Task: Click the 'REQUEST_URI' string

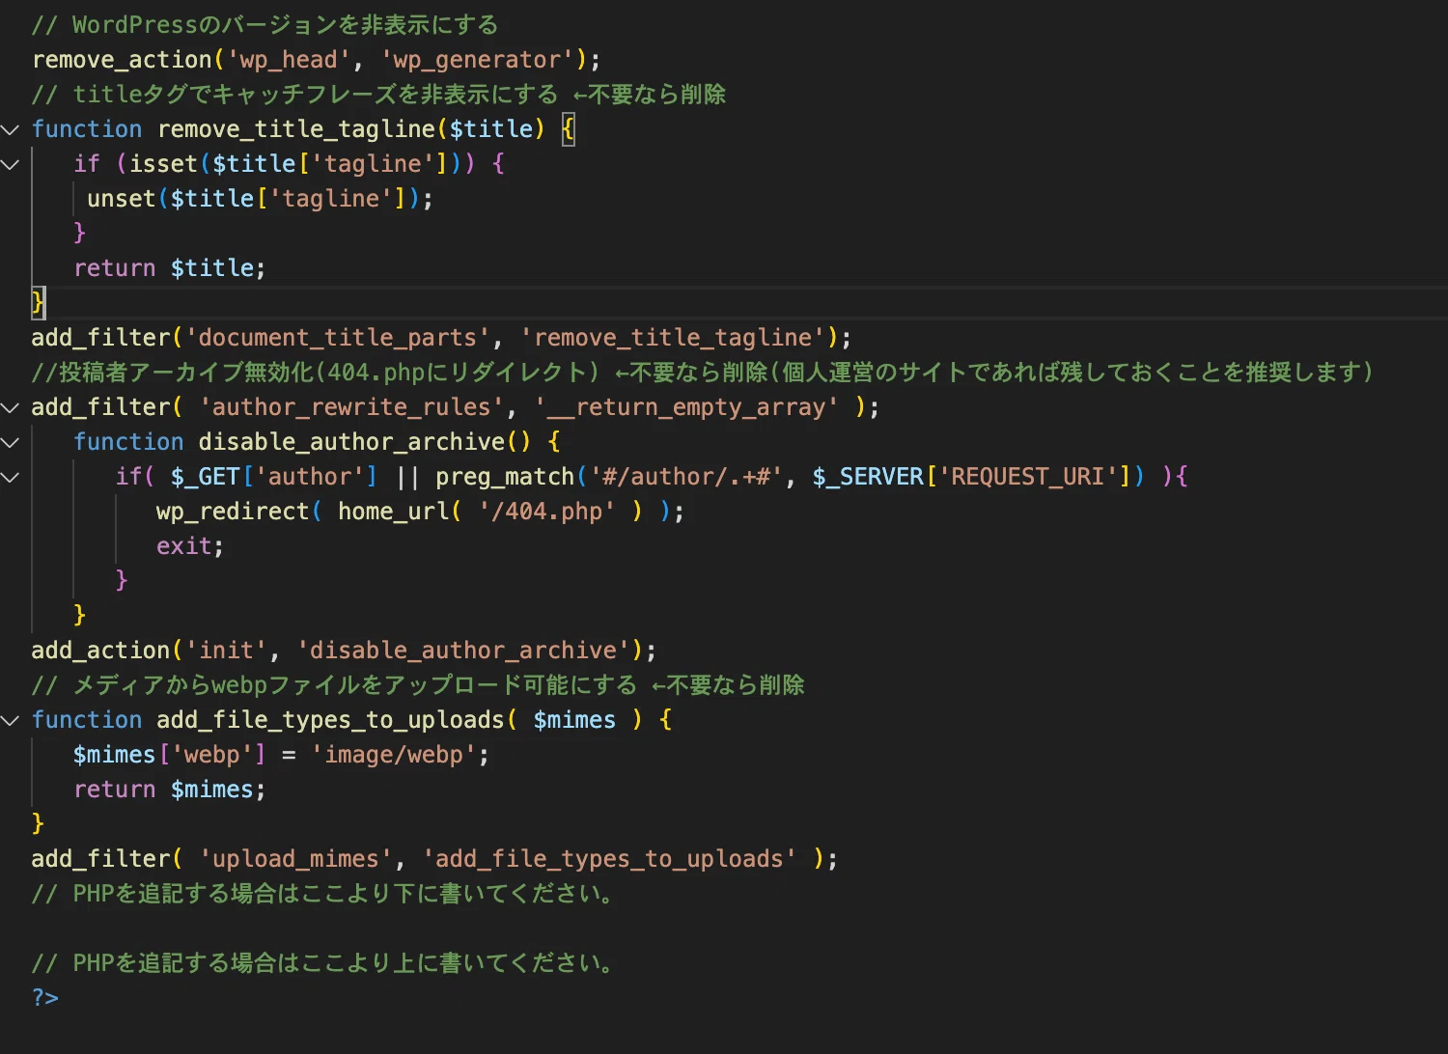Action: point(1028,477)
